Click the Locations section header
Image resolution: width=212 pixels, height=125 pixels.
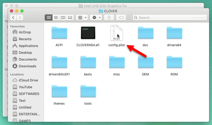click(17, 74)
